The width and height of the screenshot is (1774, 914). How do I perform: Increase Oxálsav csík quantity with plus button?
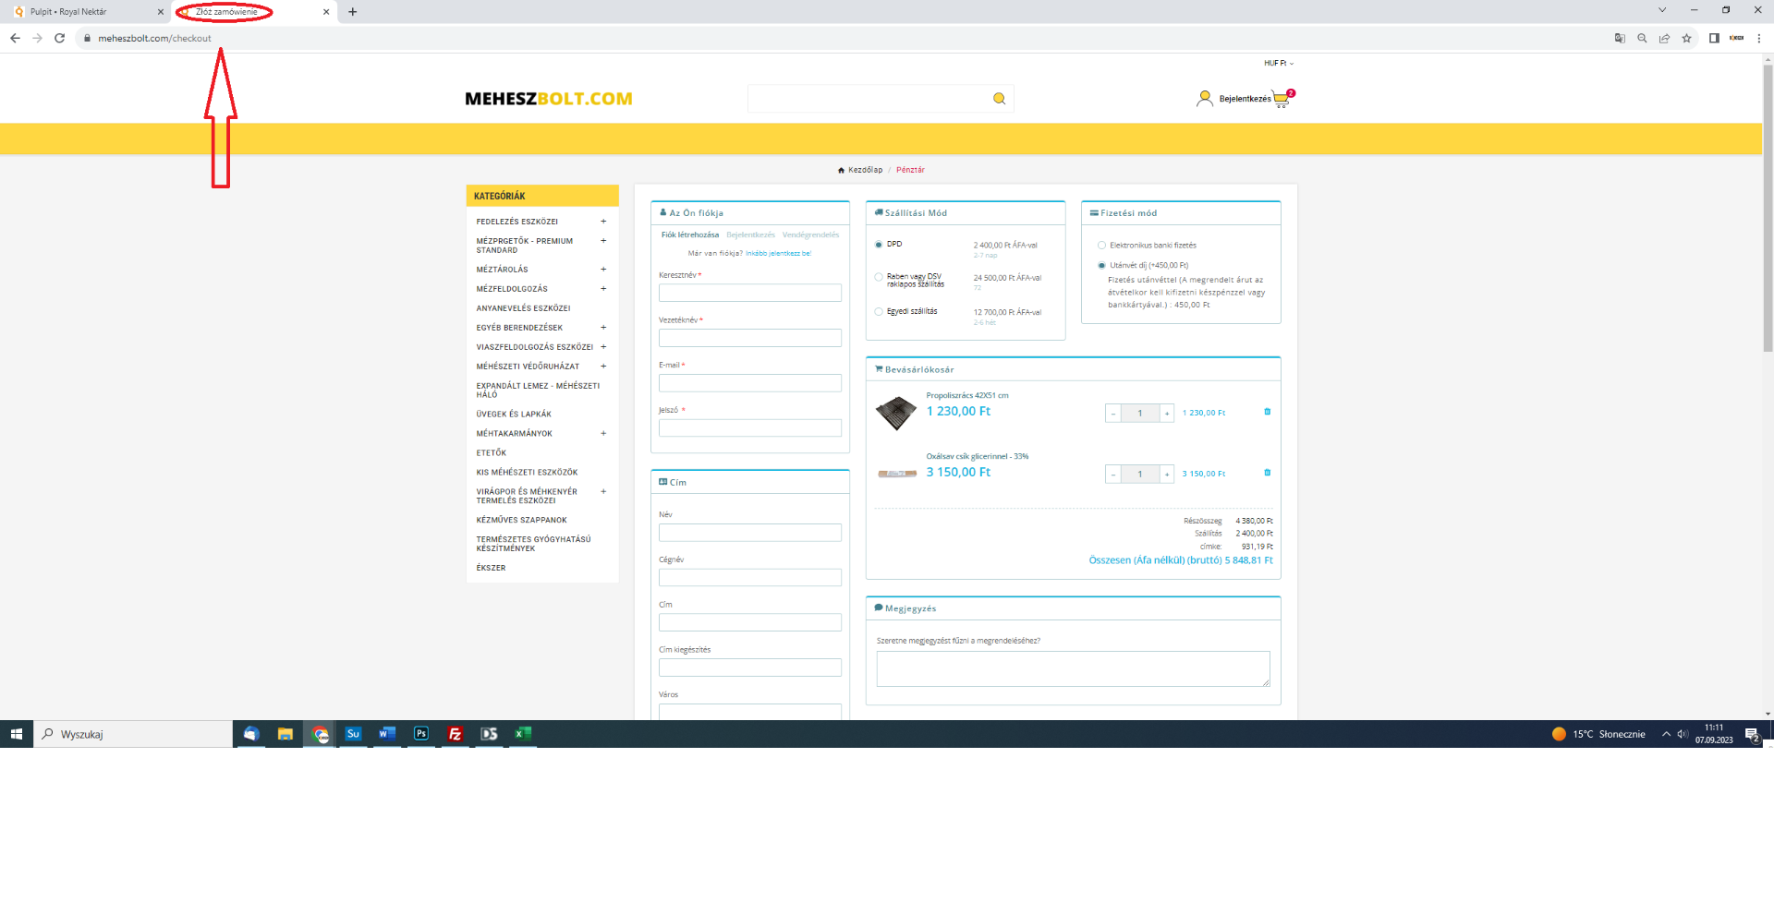[1167, 474]
